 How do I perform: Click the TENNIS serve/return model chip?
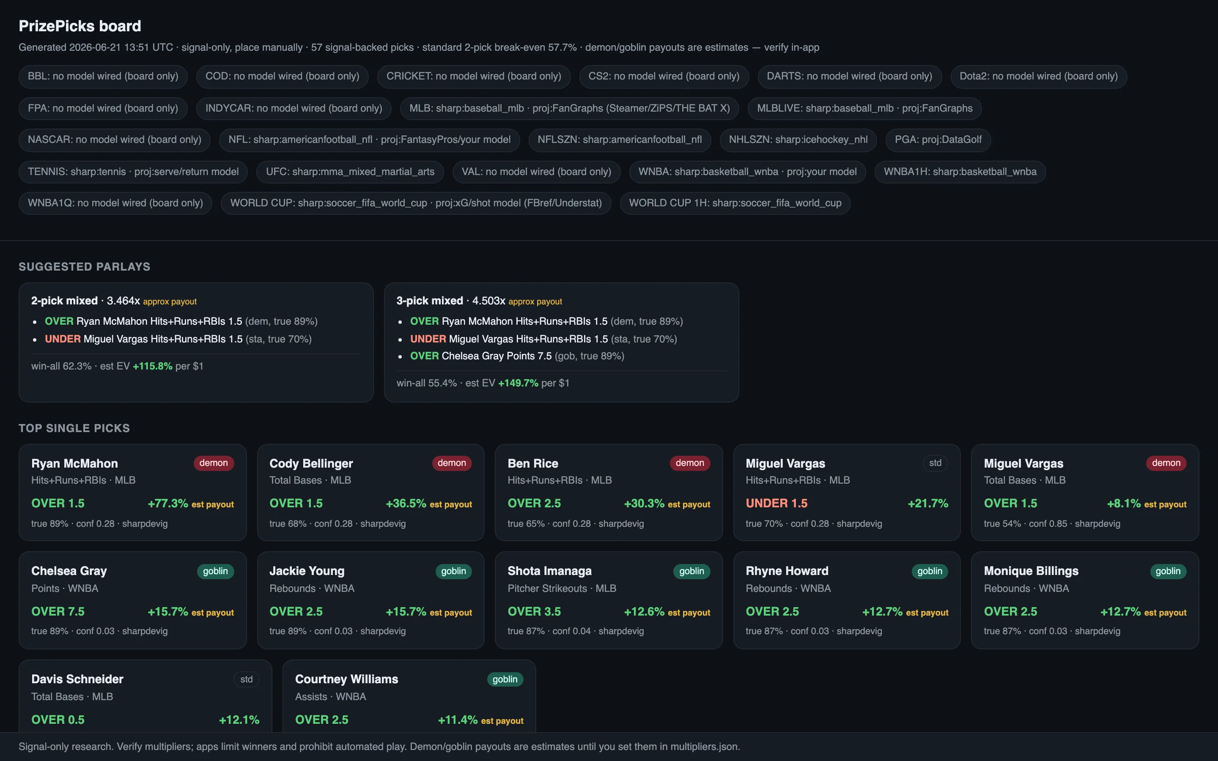coord(133,172)
